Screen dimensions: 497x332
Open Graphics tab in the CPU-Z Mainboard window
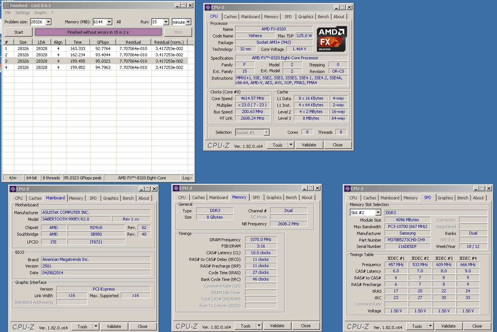tap(111, 198)
